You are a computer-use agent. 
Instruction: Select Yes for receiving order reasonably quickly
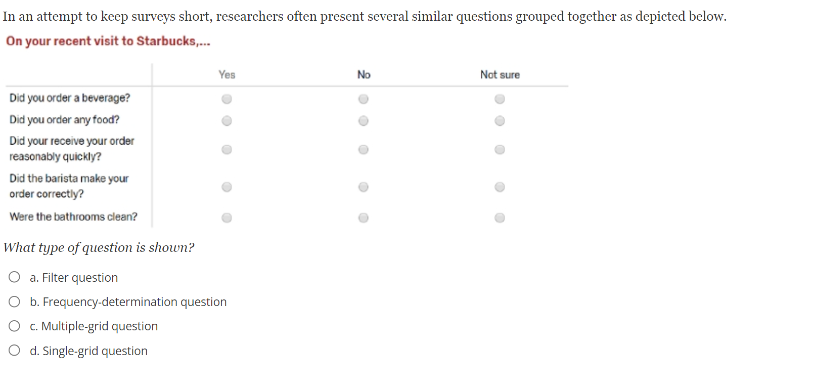[x=227, y=149]
